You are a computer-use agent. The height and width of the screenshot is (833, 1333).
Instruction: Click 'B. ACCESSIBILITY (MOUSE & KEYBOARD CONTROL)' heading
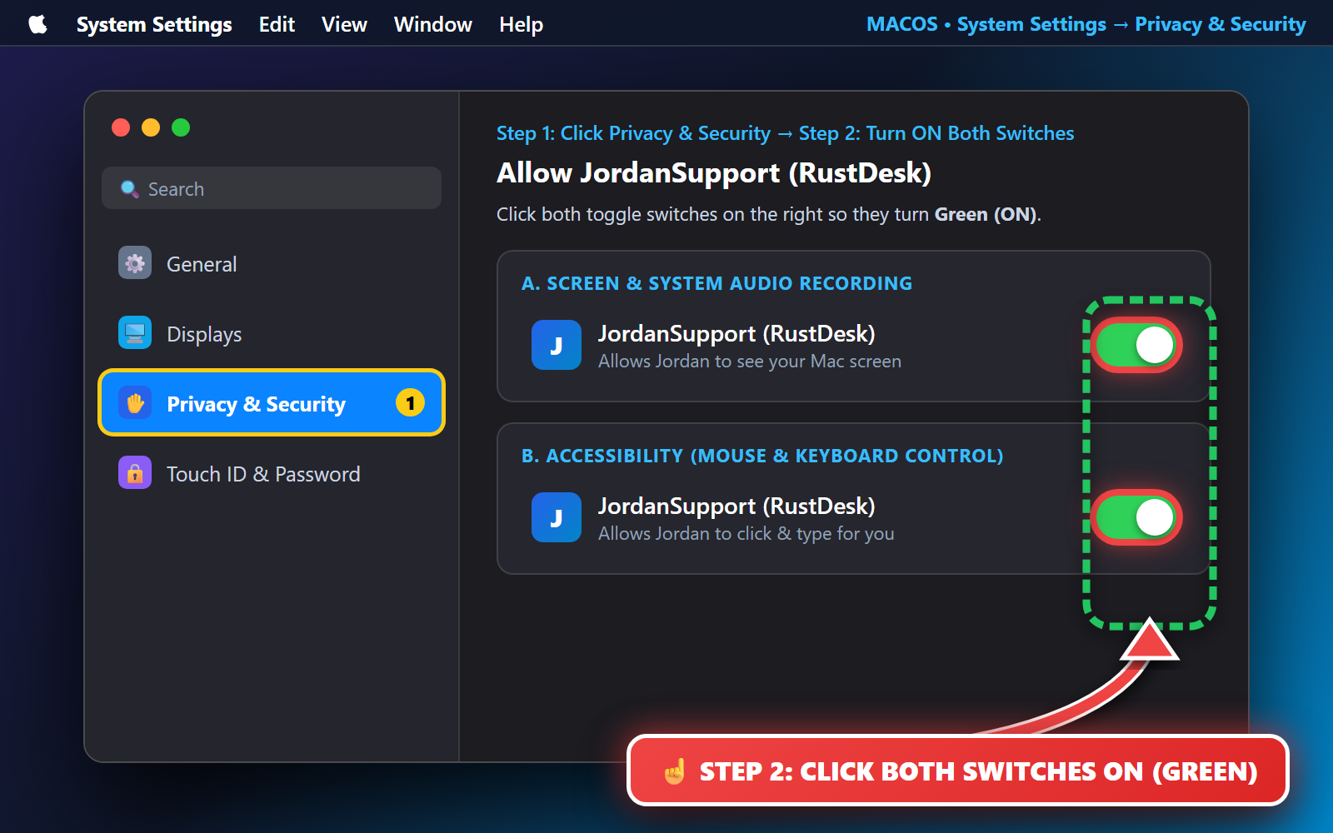(x=762, y=456)
